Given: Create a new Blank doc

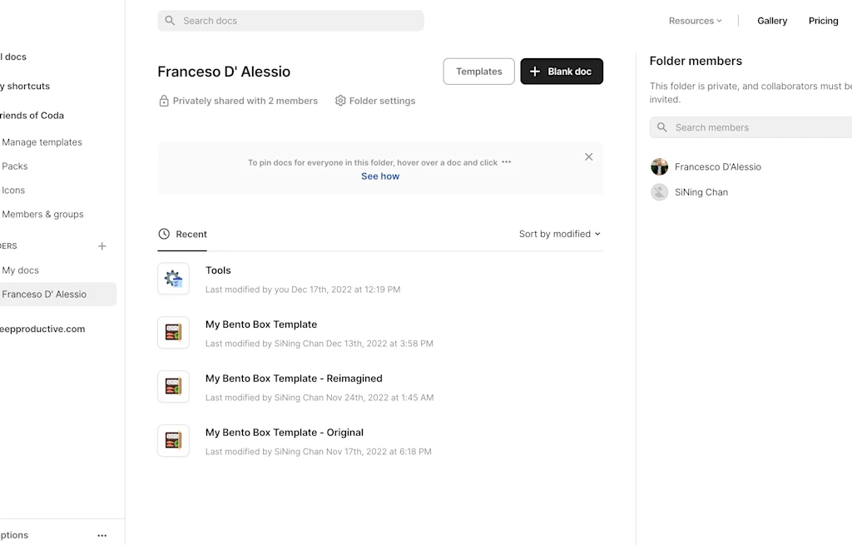Looking at the screenshot, I should pos(562,72).
